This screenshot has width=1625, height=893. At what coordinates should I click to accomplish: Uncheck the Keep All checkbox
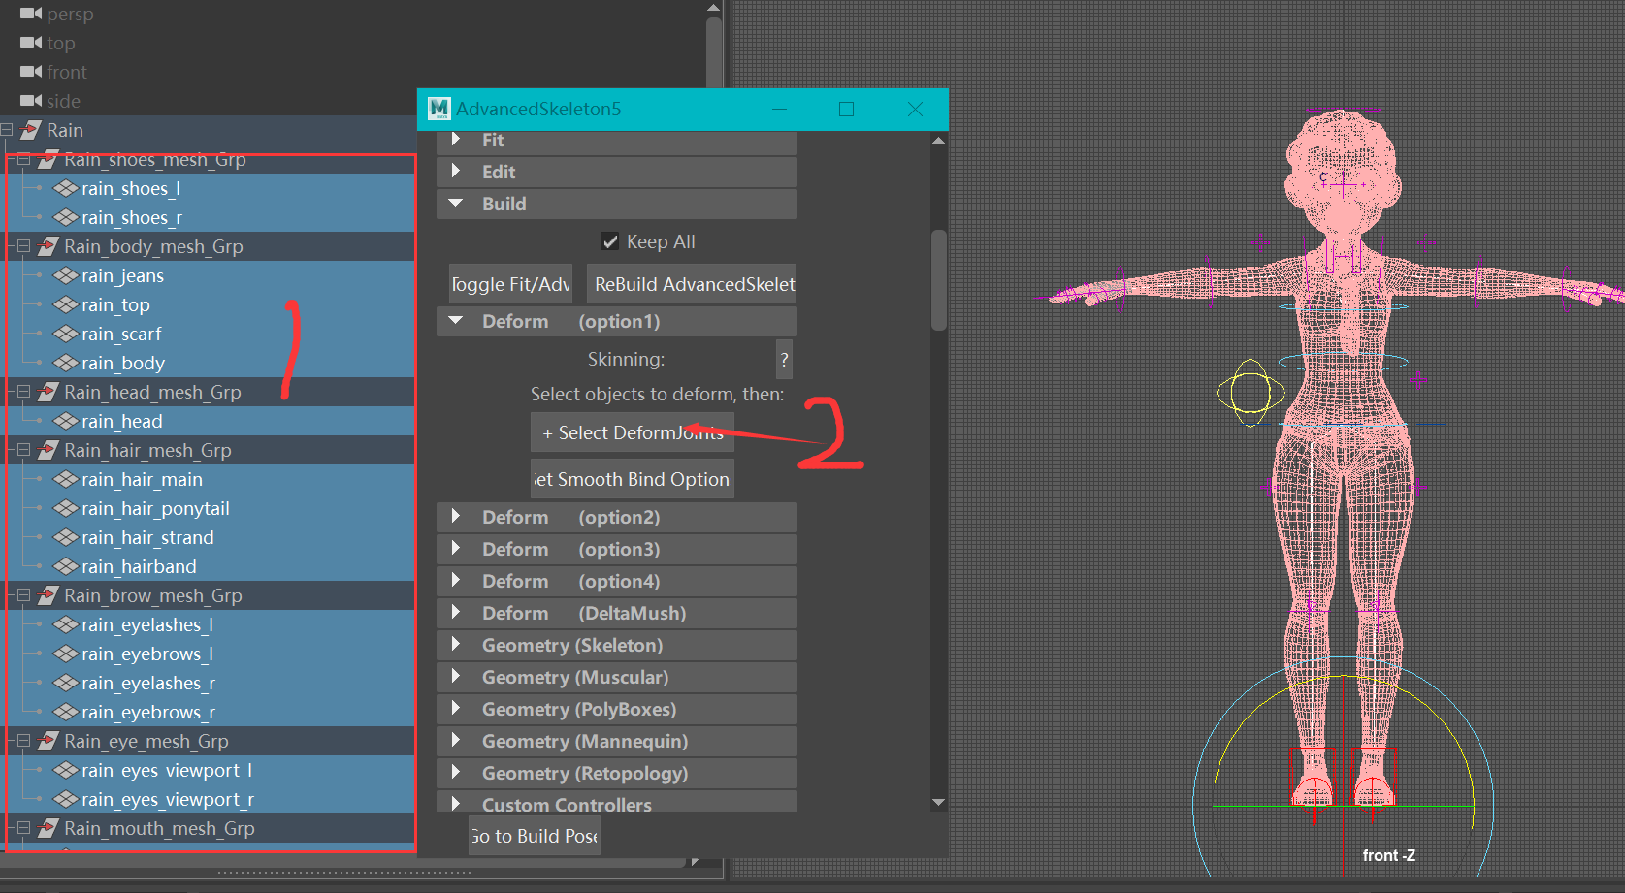tap(609, 240)
